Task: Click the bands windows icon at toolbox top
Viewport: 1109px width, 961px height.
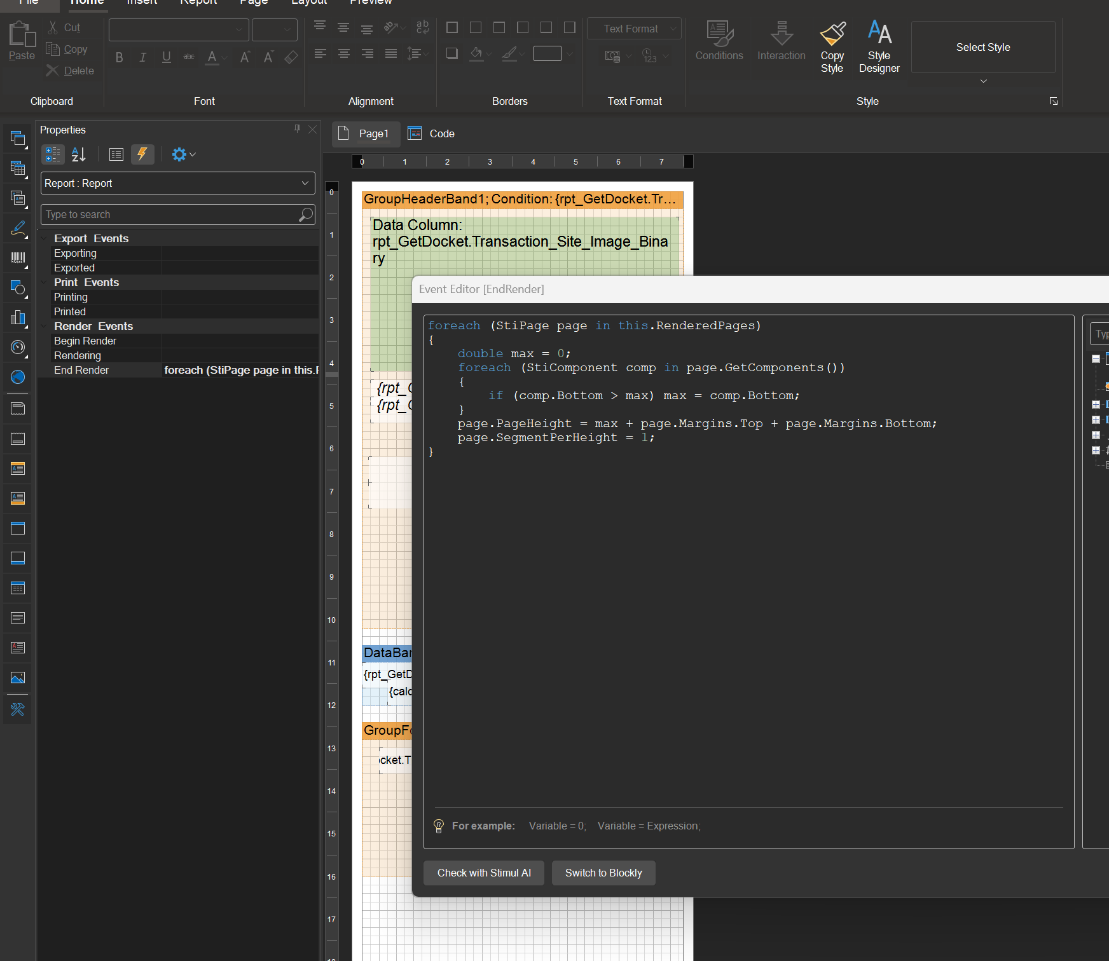Action: pos(18,139)
